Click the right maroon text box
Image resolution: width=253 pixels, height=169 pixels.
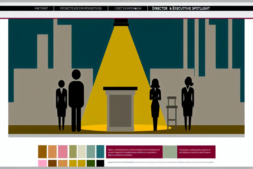coord(196,152)
